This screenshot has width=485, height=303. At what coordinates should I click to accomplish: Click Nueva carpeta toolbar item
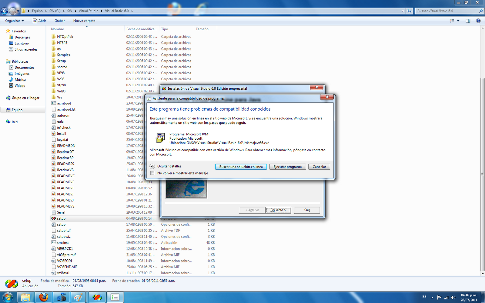pyautogui.click(x=84, y=21)
